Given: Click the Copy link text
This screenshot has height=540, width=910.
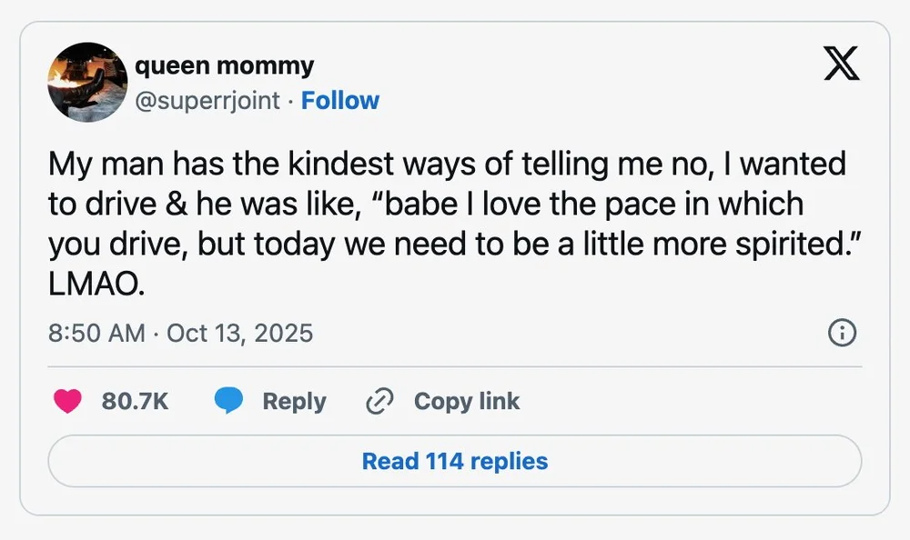Looking at the screenshot, I should pos(467,401).
